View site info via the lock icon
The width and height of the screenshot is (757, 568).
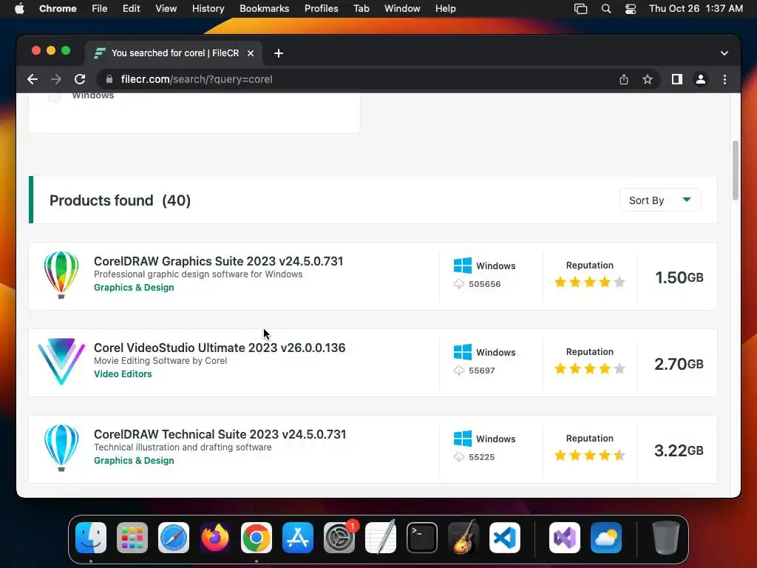[x=109, y=79]
